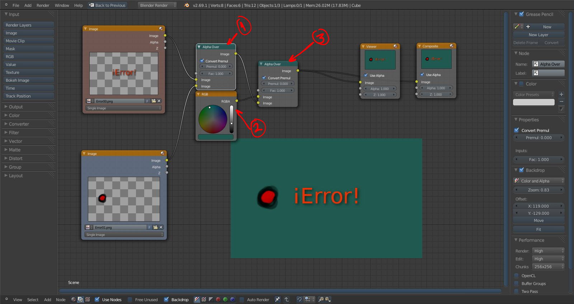Click the New Layer button

click(x=538, y=35)
